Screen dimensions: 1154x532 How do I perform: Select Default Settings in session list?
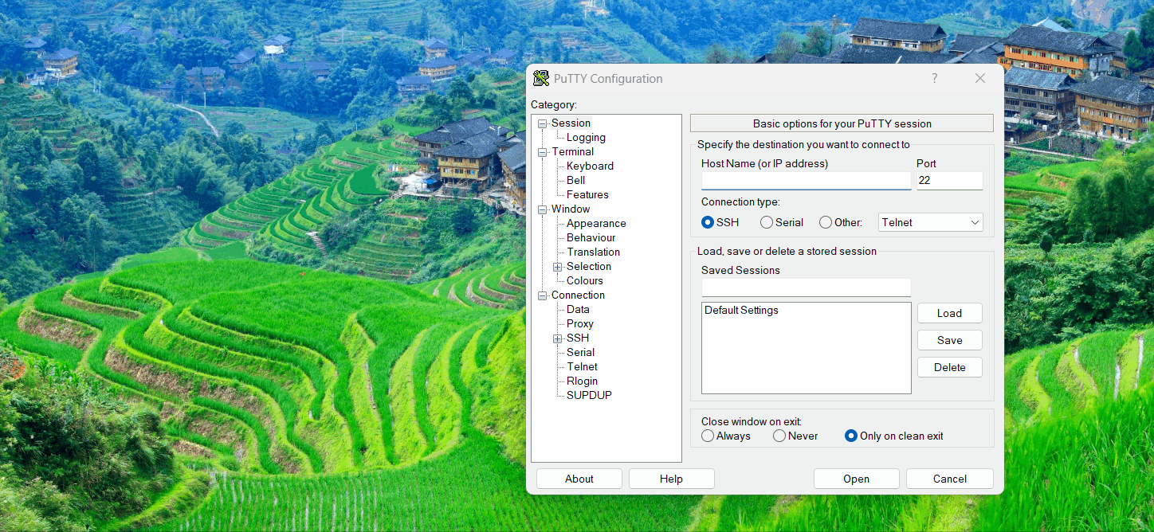741,311
